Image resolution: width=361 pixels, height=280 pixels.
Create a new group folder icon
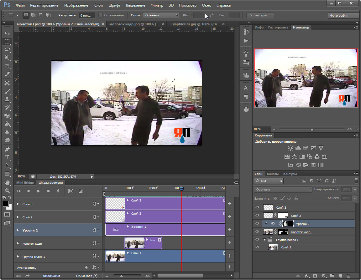332,276
